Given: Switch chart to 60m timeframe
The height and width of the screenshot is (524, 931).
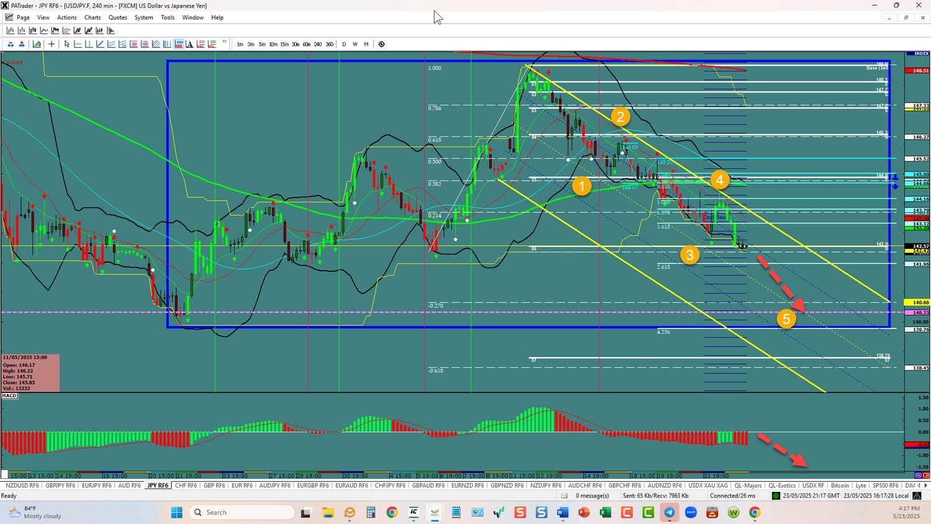Looking at the screenshot, I should click(x=307, y=44).
